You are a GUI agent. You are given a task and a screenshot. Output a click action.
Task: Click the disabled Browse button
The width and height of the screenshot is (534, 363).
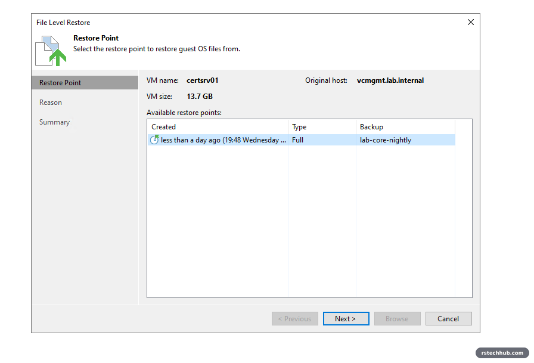398,319
